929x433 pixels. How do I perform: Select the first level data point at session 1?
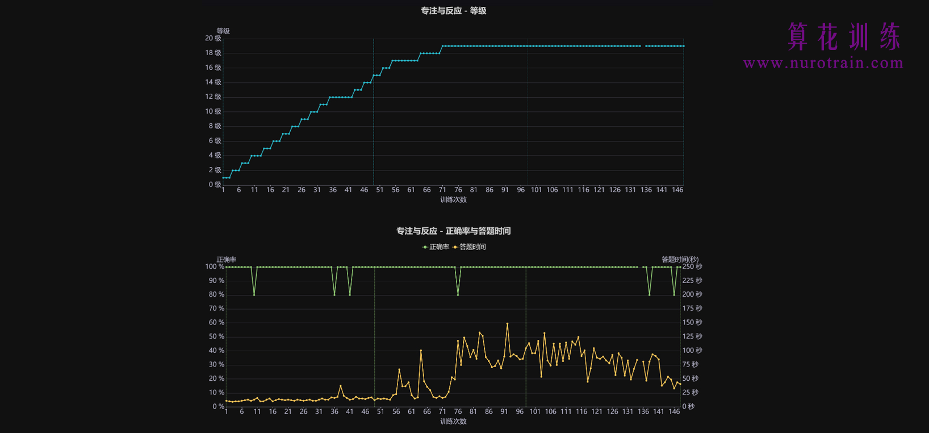223,178
